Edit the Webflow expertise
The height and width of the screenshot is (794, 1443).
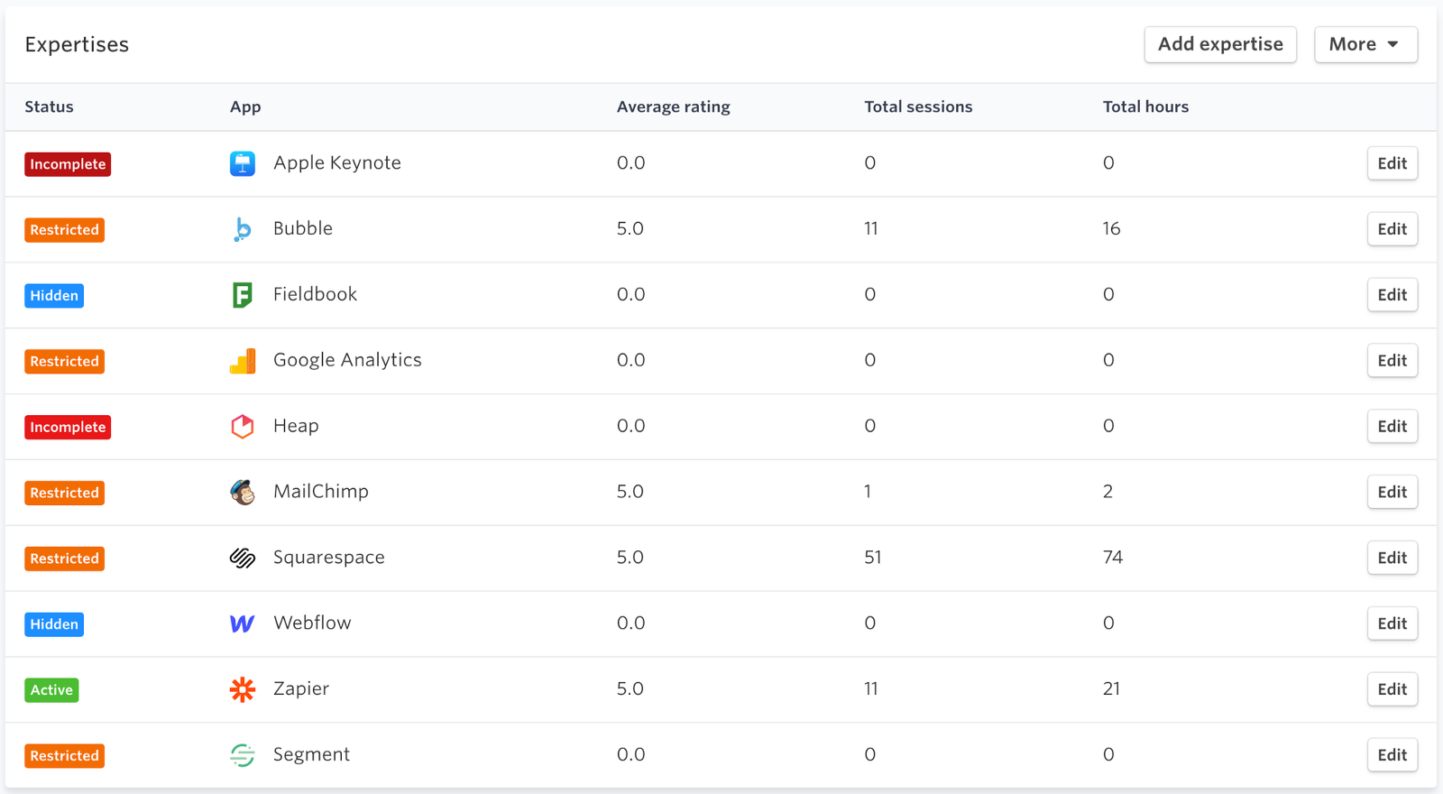pos(1392,623)
